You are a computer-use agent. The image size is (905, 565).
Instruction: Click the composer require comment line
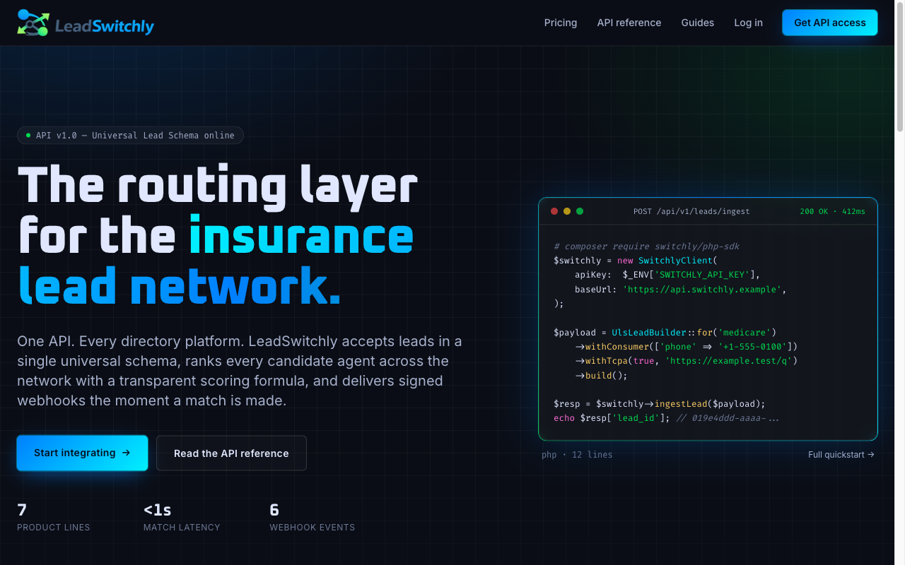(x=647, y=246)
